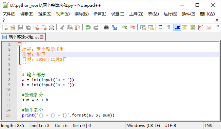Viewport: 221px width, 129px height.
Task: Open a file via the folder icon
Action: (13, 27)
